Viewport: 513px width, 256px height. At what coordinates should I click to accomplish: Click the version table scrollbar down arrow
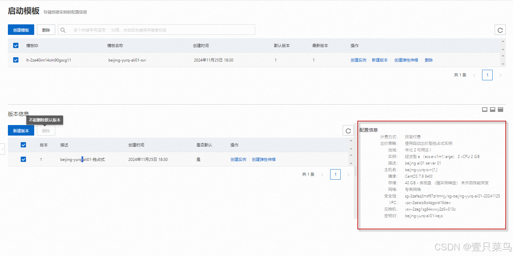click(351, 163)
